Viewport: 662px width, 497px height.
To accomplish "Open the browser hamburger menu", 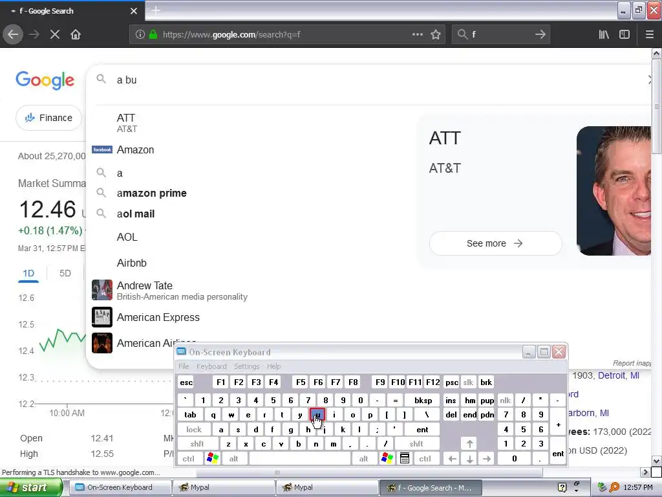I will (650, 34).
